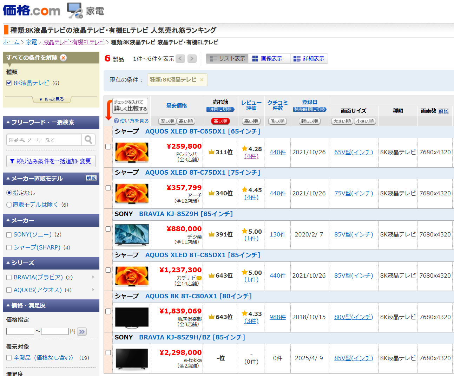The height and width of the screenshot is (376, 454).
Task: Check the シャープ(SHARP) maker filter
Action: (9, 248)
